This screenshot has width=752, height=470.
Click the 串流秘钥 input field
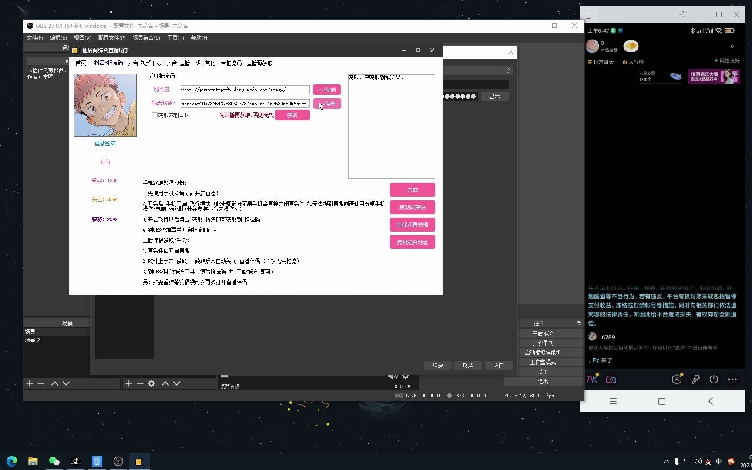point(245,104)
